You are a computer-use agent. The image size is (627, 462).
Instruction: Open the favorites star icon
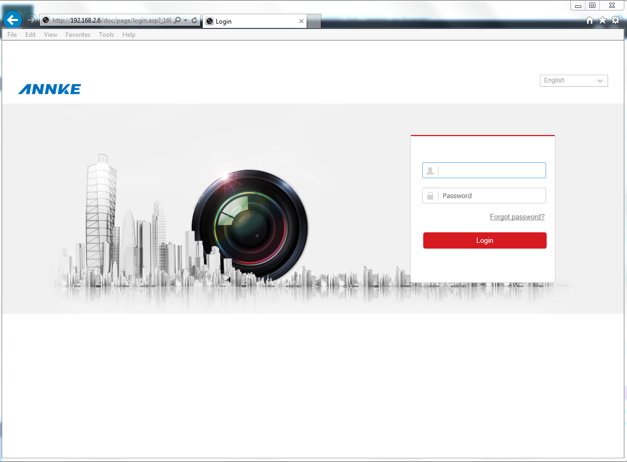coord(602,20)
